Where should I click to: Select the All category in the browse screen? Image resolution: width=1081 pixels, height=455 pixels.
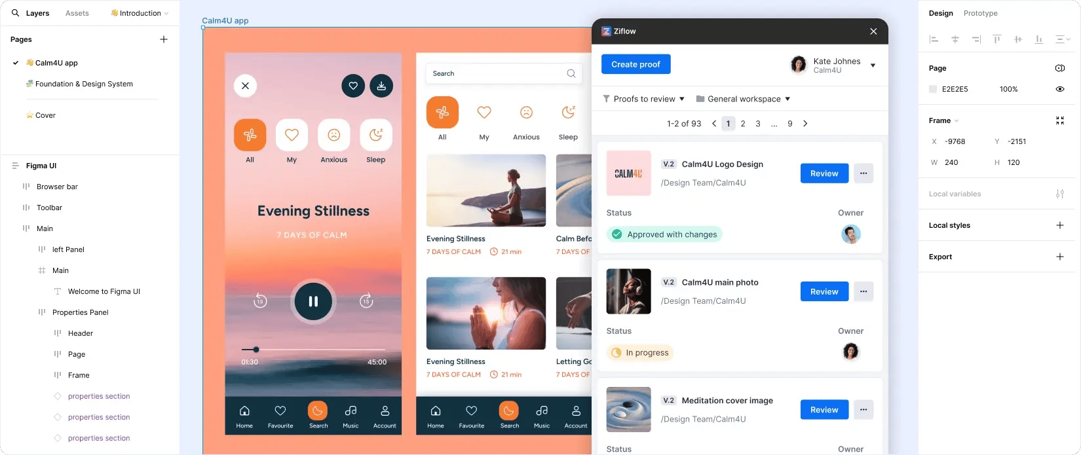442,113
